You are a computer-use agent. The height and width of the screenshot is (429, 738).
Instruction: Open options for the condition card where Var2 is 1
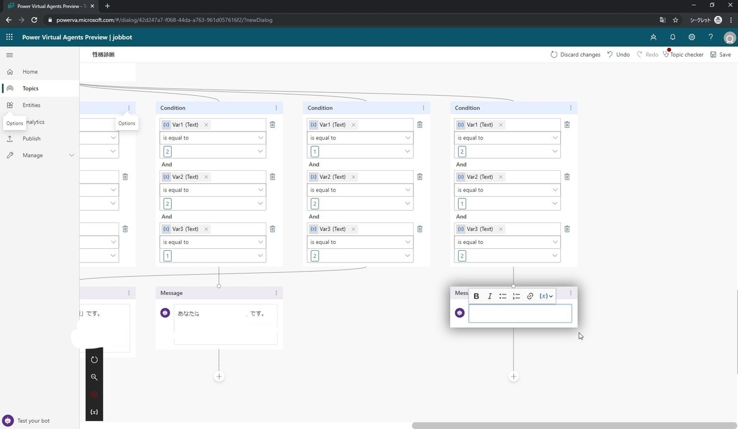click(571, 108)
